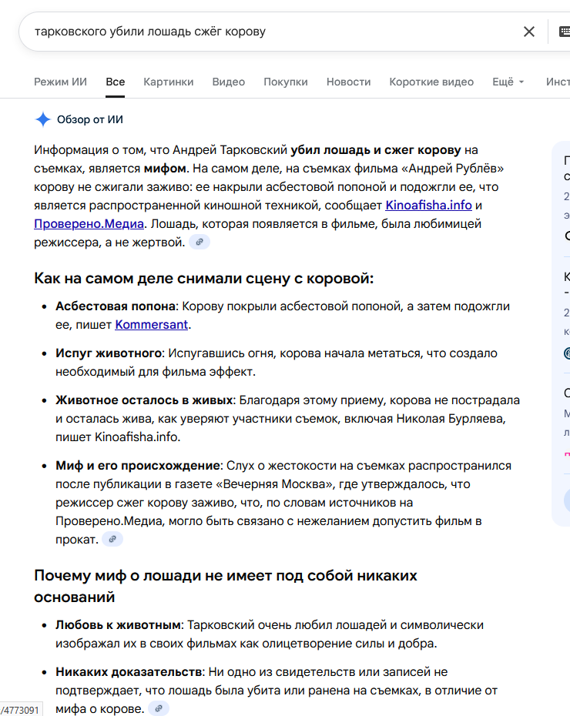Click the 'Обзор от ИИ' label
570x716 pixels.
point(90,119)
